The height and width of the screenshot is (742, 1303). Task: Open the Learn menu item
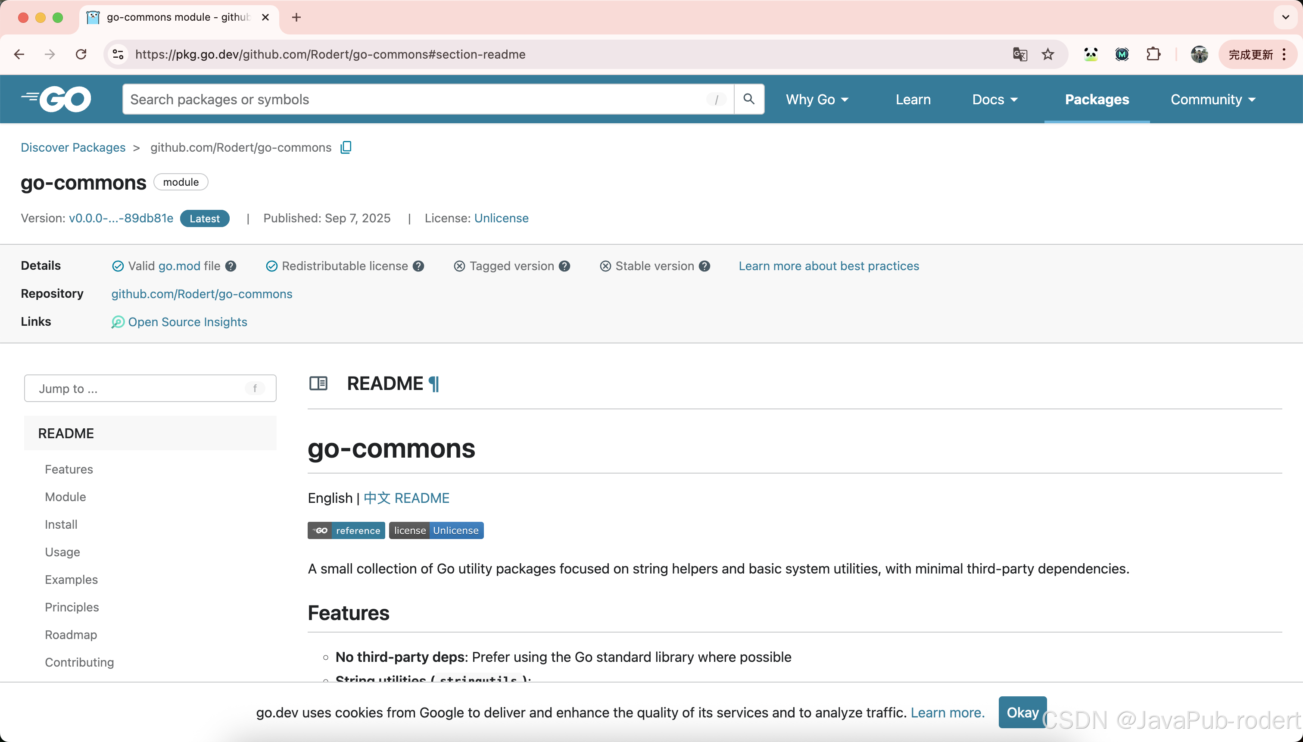tap(913, 100)
